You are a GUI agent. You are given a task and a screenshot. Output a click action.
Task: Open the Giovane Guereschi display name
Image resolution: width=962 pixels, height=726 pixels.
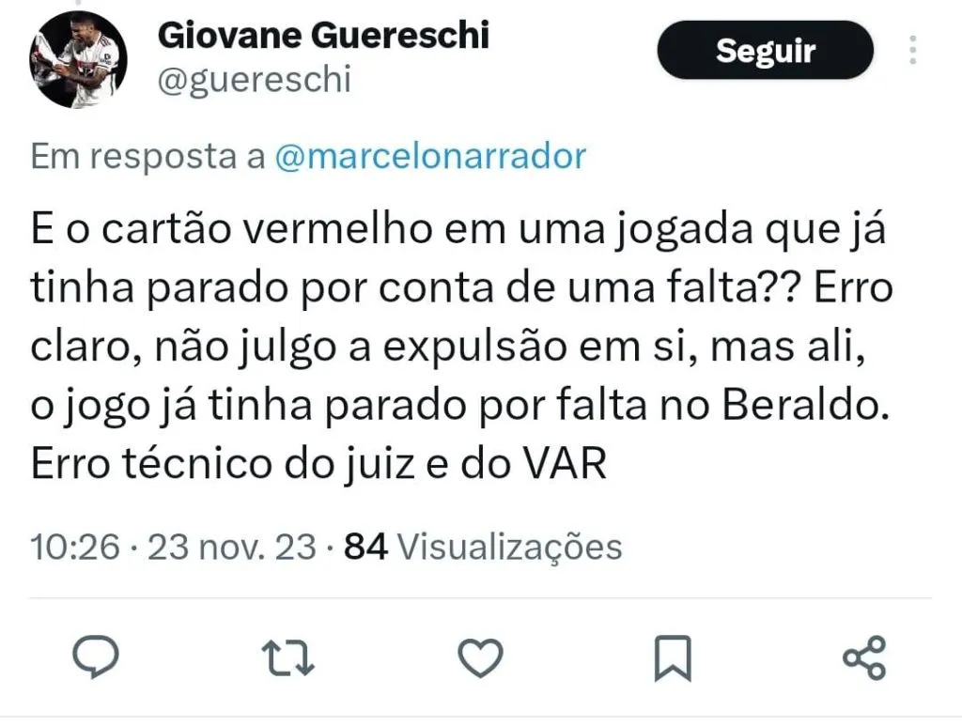coord(324,35)
